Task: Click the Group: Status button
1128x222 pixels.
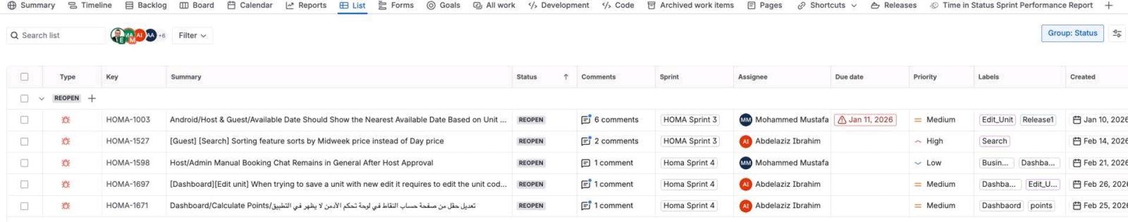Action: click(x=1072, y=33)
